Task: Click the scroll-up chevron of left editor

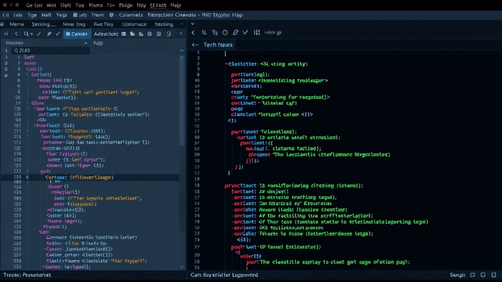Action: [181, 50]
